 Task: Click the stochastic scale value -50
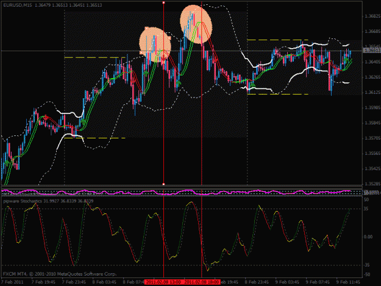click(366, 274)
